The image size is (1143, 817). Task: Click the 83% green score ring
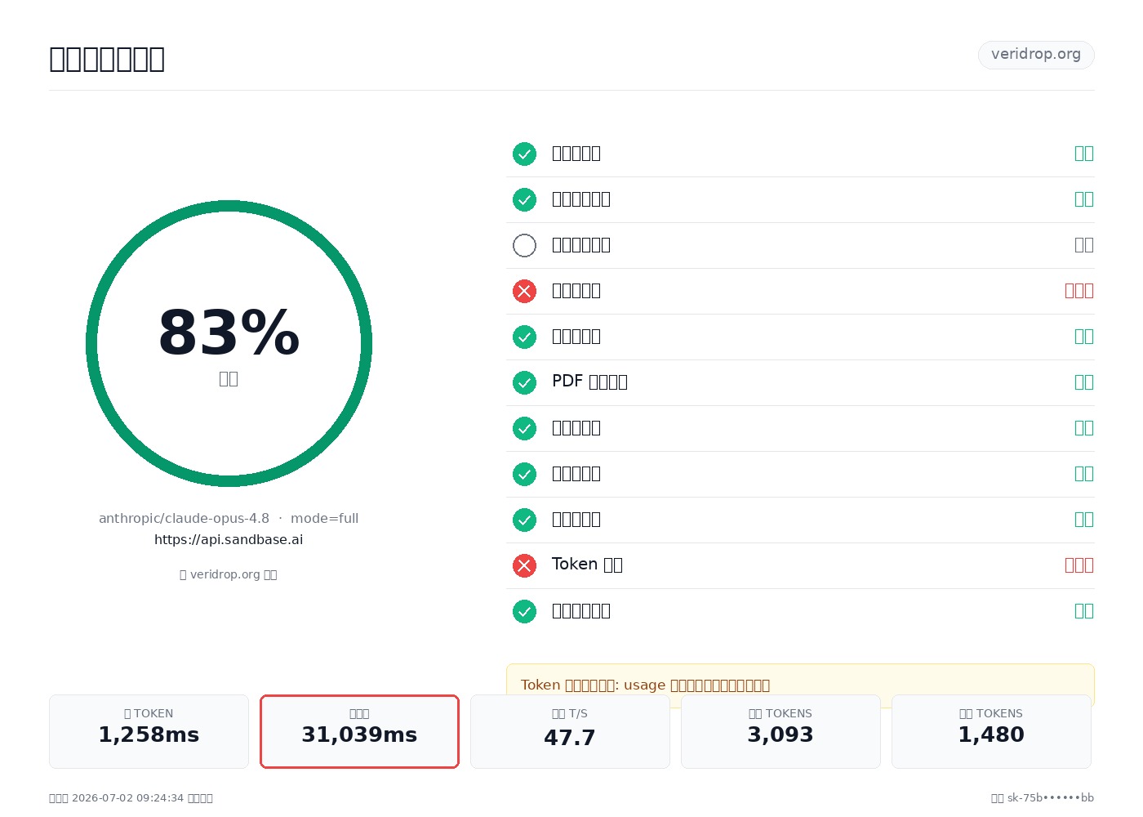(x=229, y=343)
